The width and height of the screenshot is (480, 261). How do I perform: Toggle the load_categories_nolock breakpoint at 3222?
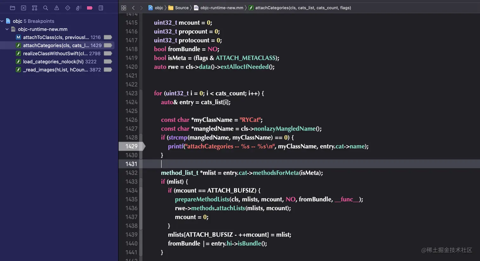click(108, 62)
